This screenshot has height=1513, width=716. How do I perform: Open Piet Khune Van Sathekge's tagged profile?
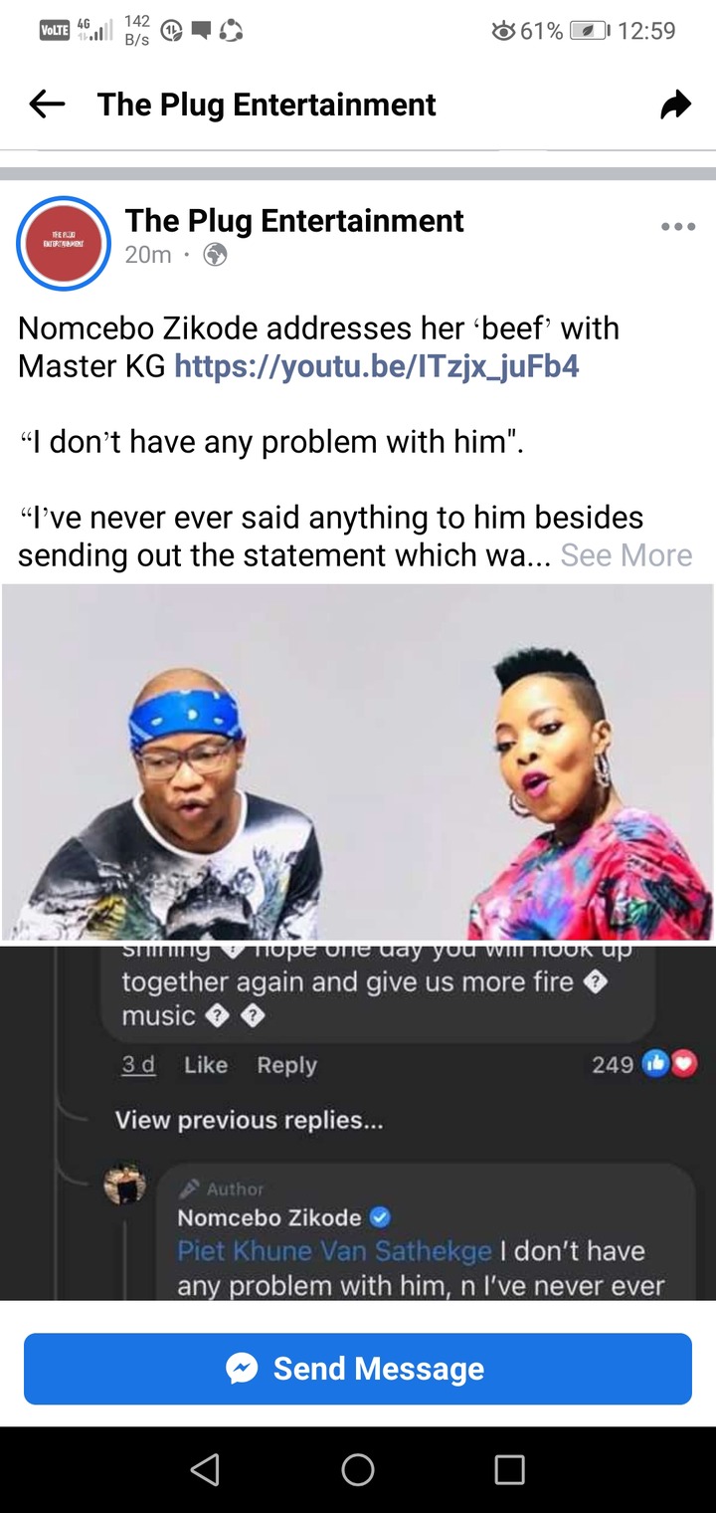pyautogui.click(x=334, y=1250)
